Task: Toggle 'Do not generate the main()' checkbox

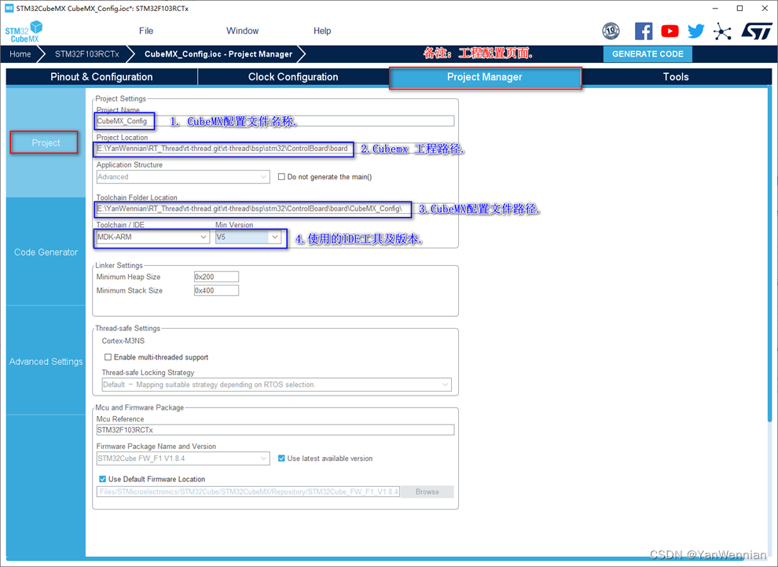Action: (x=281, y=177)
